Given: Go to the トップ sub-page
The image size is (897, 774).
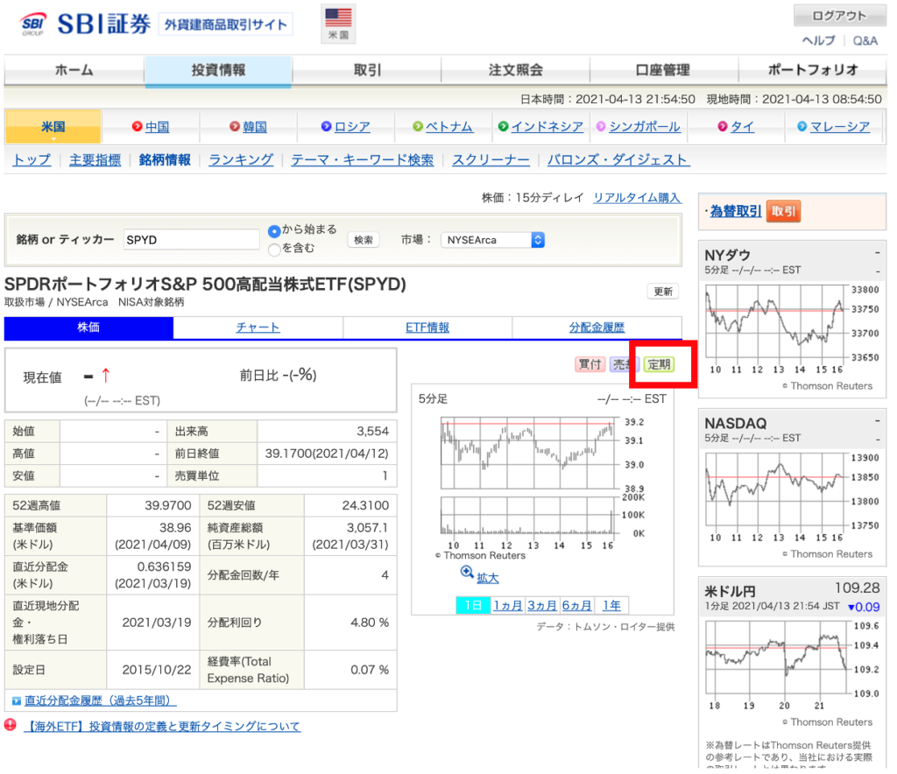Looking at the screenshot, I should (32, 160).
